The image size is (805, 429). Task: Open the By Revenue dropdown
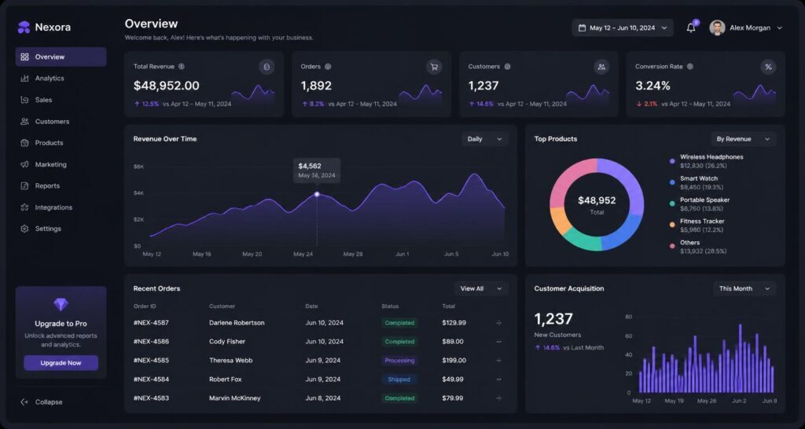click(x=744, y=139)
